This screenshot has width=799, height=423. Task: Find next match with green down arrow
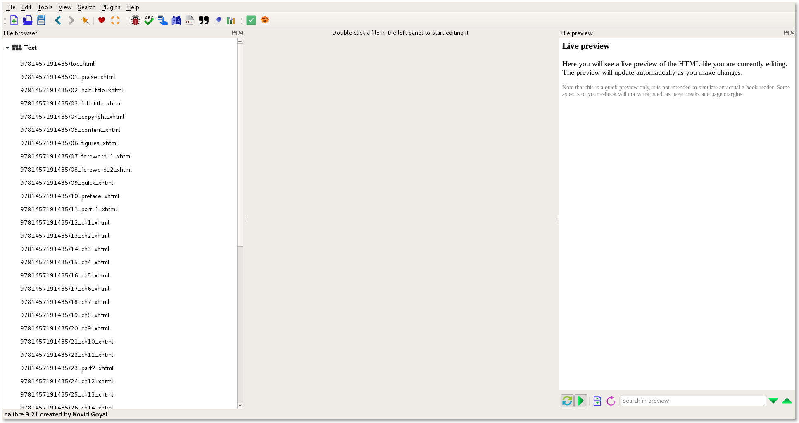(x=773, y=401)
